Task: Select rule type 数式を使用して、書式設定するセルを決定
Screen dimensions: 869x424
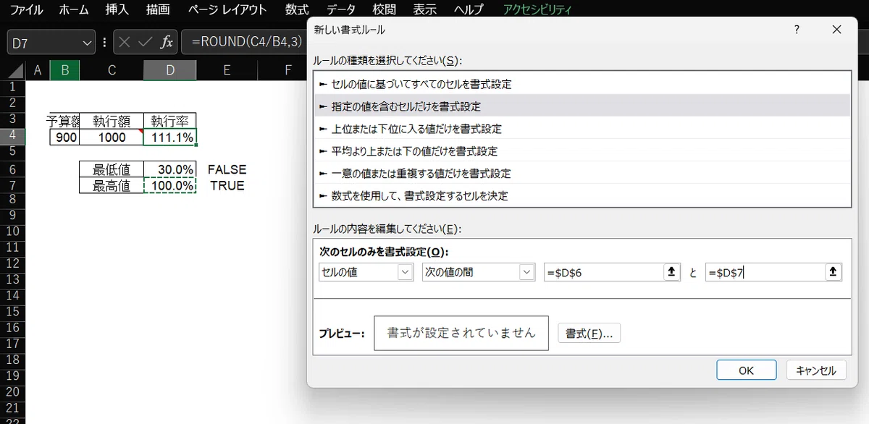Action: point(584,195)
